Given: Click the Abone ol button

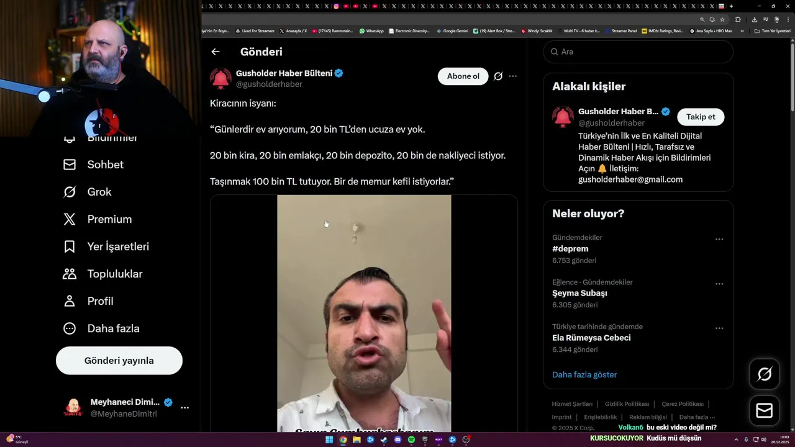Looking at the screenshot, I should [463, 76].
